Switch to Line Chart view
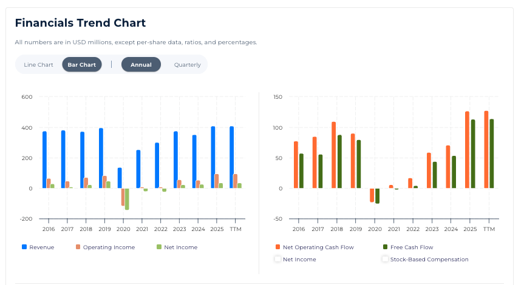 38,65
